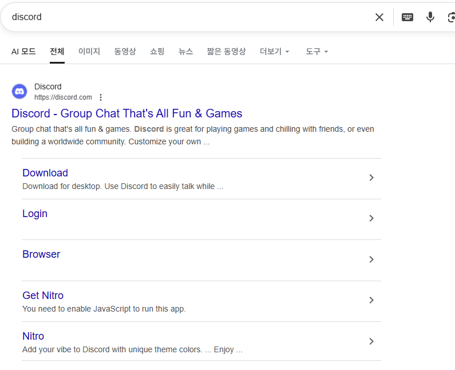Click 'You need to enable JavaScript' text
Viewport: 455px width, 370px height.
pyautogui.click(x=104, y=309)
